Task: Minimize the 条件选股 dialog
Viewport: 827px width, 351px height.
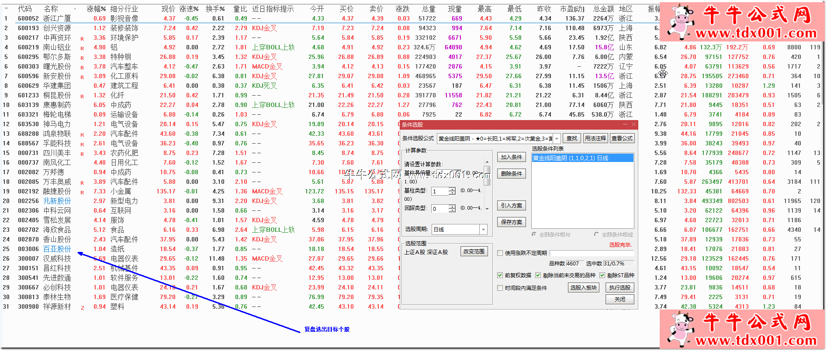Action: pos(625,125)
